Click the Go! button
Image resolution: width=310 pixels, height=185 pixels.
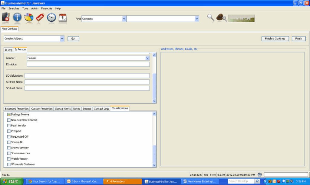(x=73, y=39)
